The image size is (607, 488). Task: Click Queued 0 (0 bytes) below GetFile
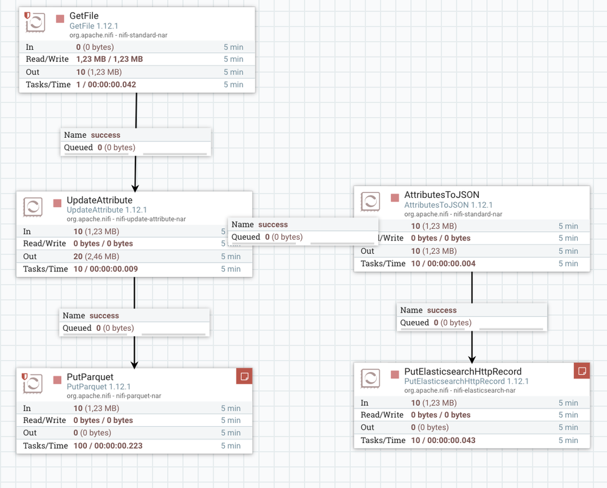(x=100, y=147)
